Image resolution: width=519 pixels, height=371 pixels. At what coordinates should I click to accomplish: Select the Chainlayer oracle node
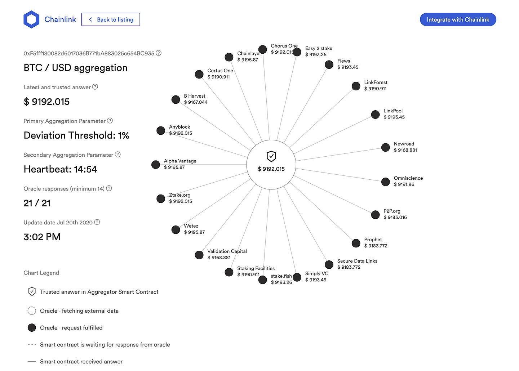[229, 57]
